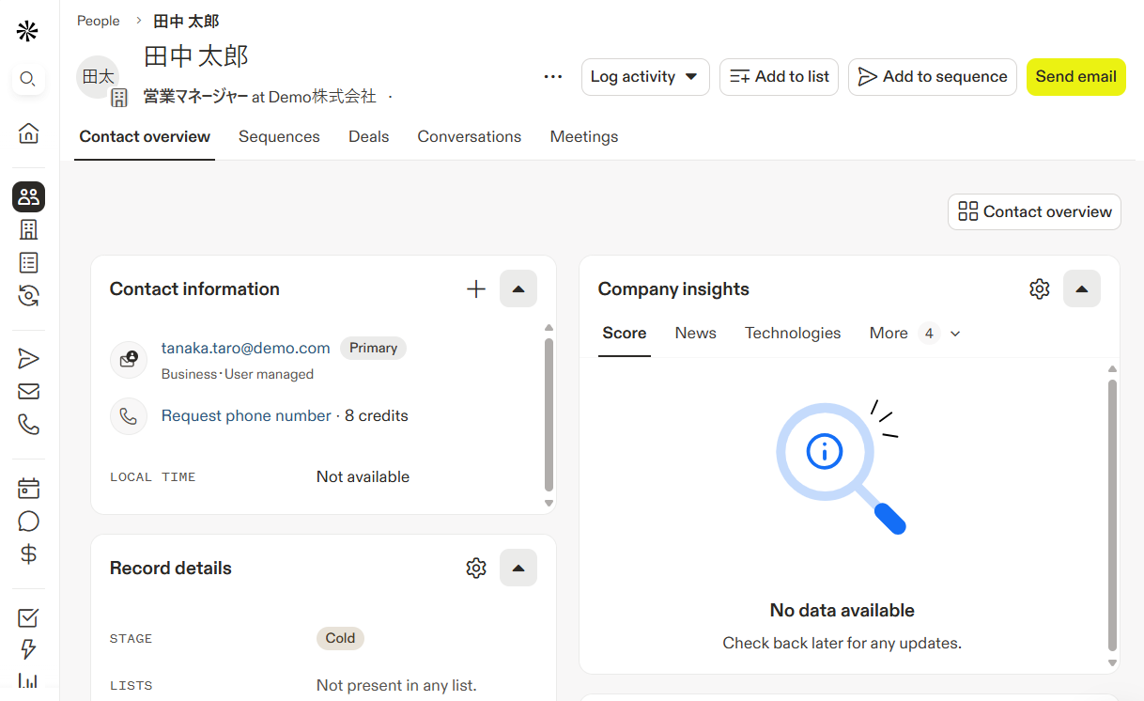This screenshot has width=1144, height=701.
Task: Open the Emails envelope icon in sidebar
Action: pos(28,392)
